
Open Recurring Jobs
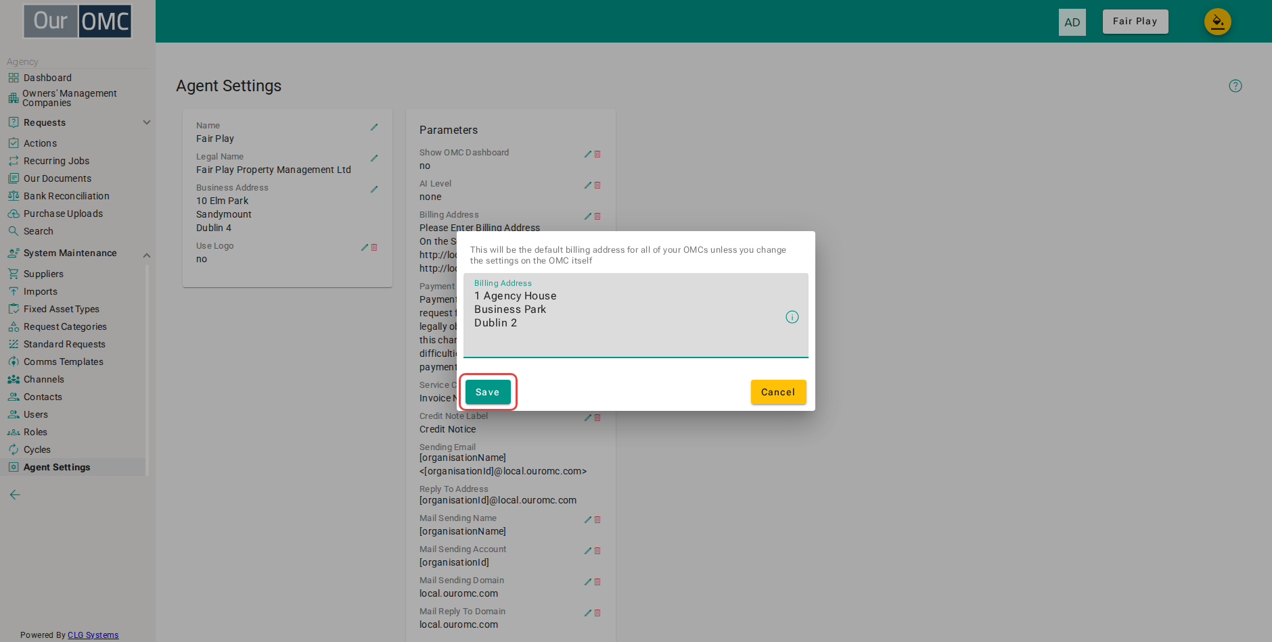coord(56,161)
